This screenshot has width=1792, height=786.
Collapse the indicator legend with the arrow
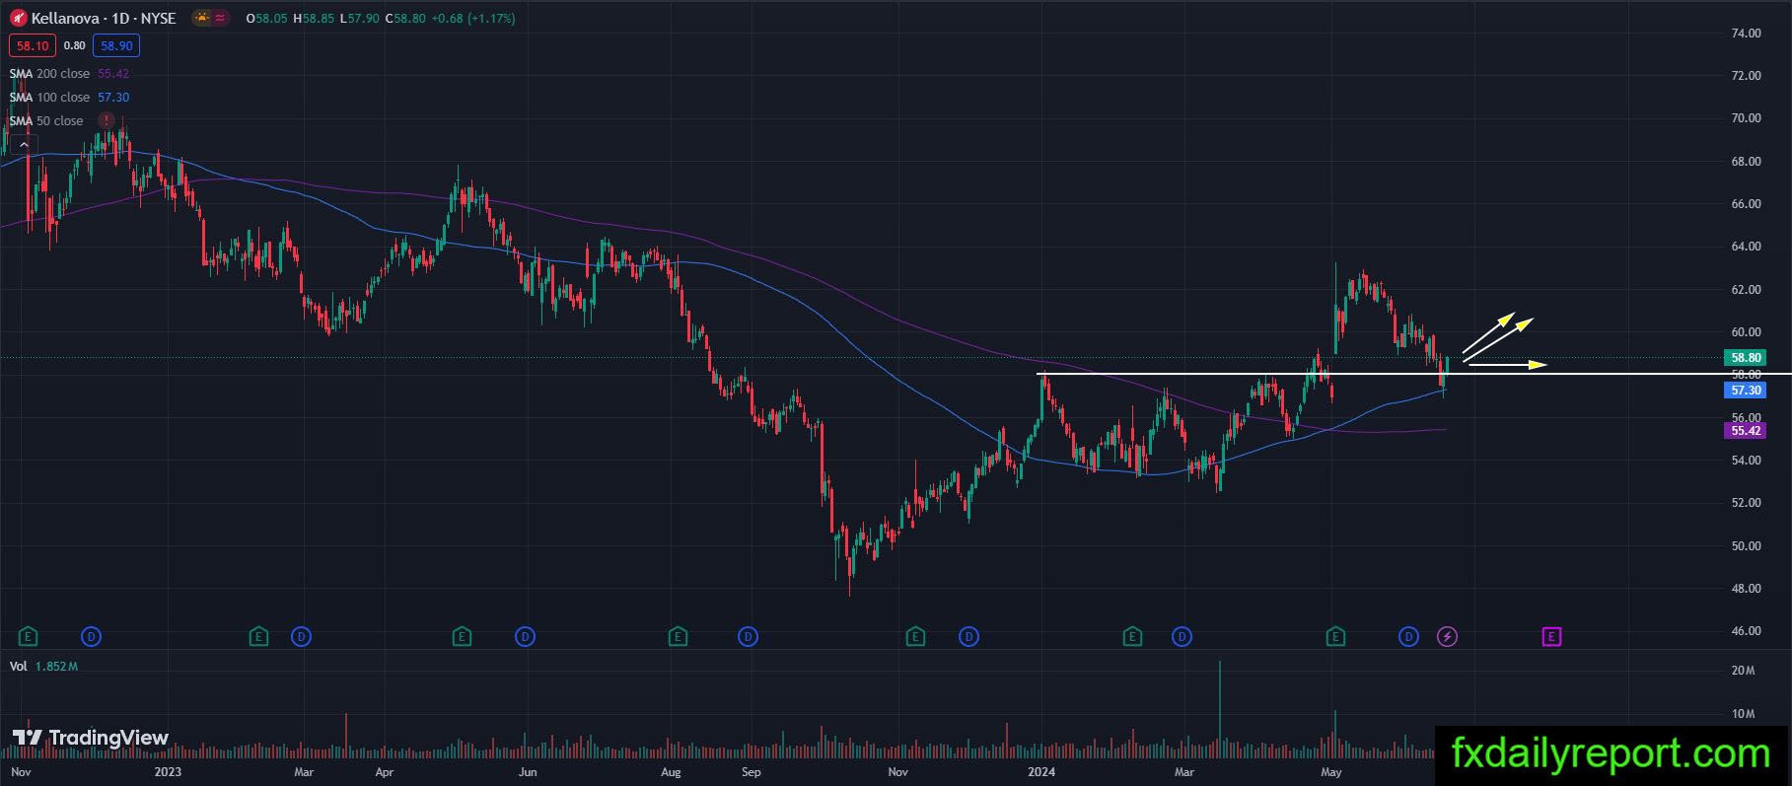[x=24, y=144]
